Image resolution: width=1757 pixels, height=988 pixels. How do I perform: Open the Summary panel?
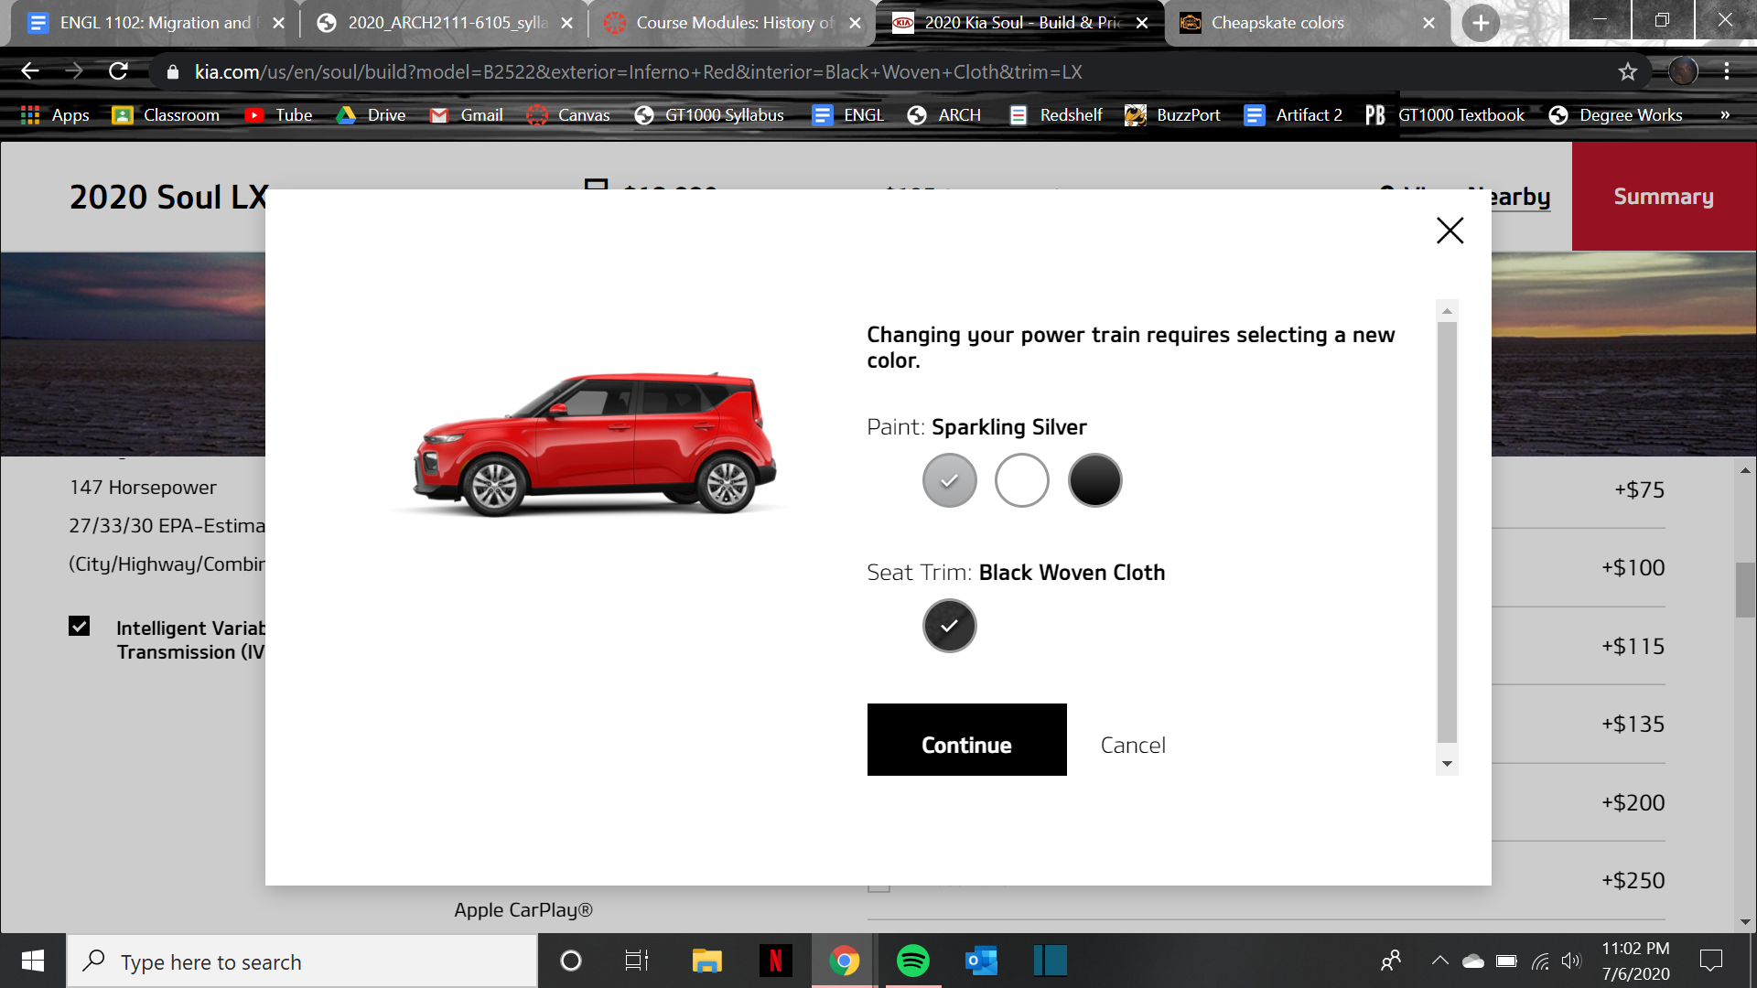1664,196
